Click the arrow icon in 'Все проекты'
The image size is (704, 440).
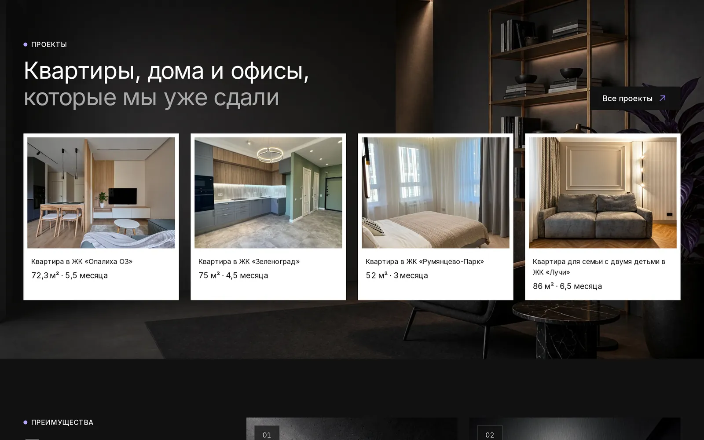[662, 98]
